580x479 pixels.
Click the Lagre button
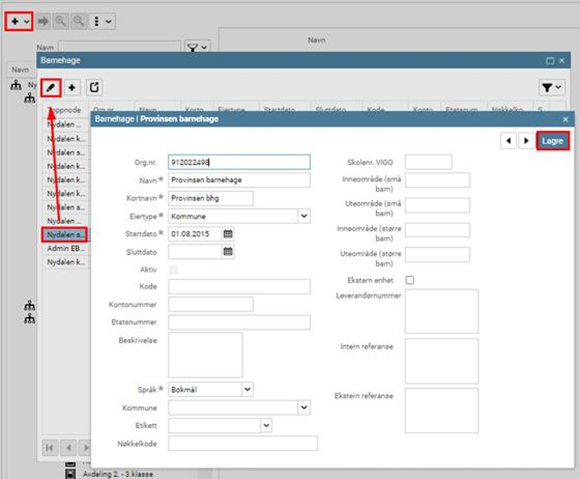coord(553,141)
